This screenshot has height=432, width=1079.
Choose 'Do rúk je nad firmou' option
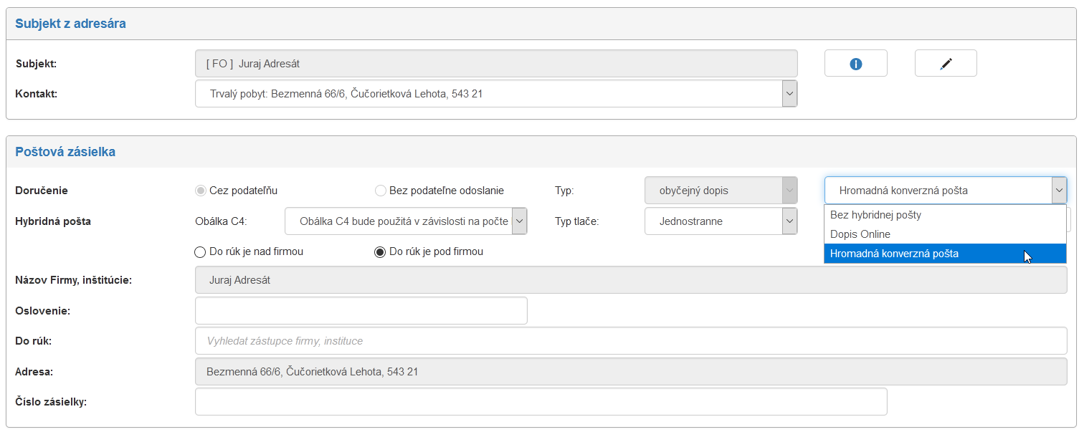click(200, 252)
